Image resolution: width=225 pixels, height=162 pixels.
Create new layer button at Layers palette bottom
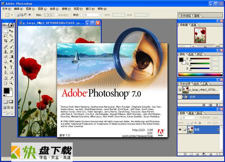pos(210,154)
